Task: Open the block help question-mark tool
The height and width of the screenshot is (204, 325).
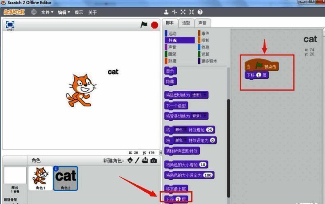Action: (x=200, y=12)
